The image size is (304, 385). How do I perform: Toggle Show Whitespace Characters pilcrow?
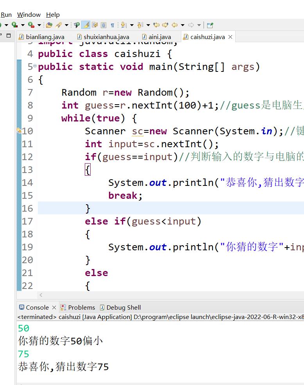tap(112, 25)
